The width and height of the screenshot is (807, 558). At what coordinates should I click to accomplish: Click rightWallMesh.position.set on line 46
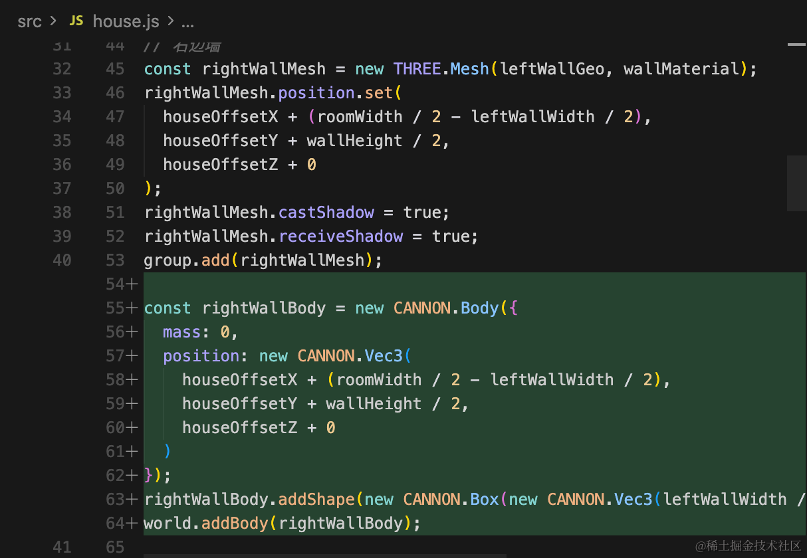tap(269, 93)
